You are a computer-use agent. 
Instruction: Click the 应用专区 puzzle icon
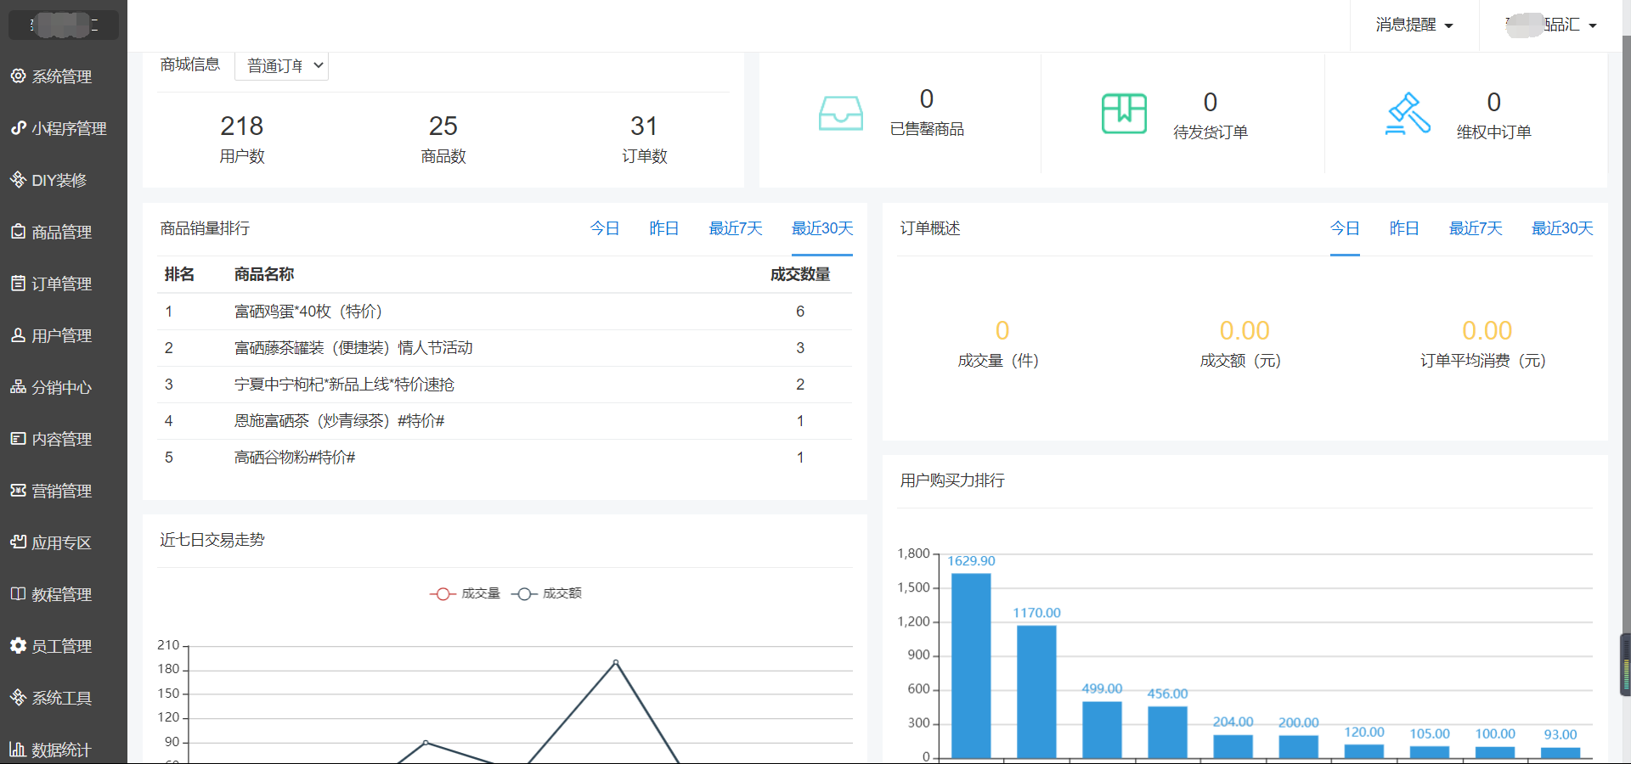click(18, 542)
